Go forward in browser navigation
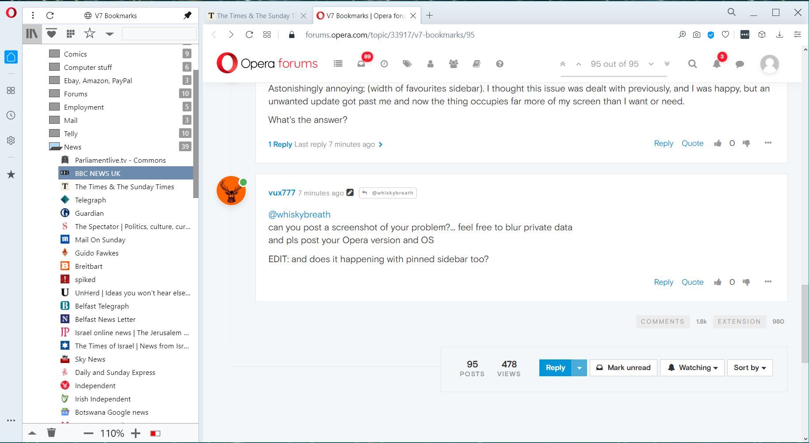The width and height of the screenshot is (809, 443). coord(231,34)
